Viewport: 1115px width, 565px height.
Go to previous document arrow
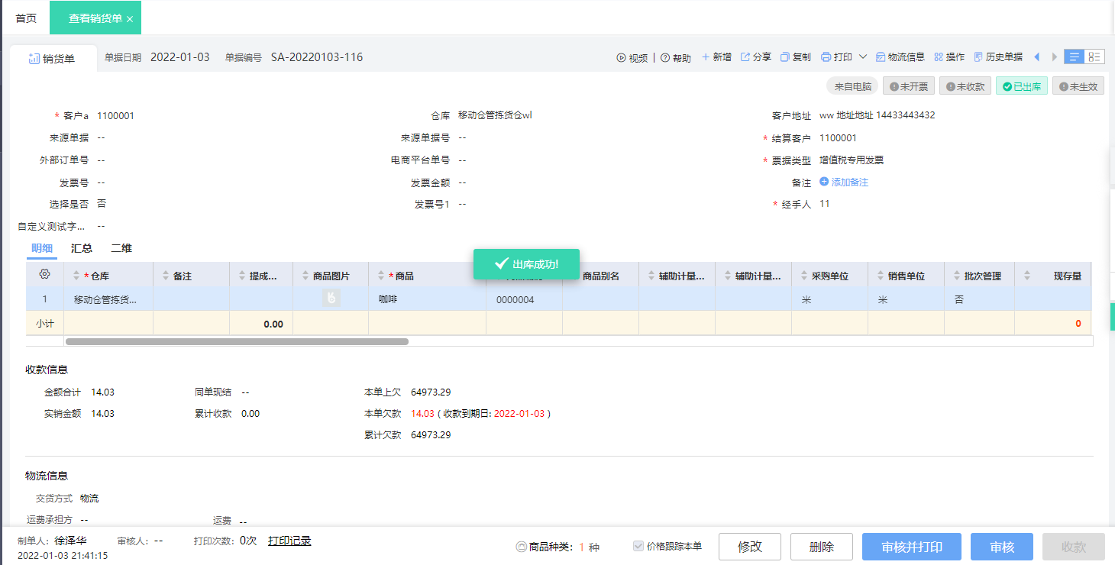(x=1036, y=57)
